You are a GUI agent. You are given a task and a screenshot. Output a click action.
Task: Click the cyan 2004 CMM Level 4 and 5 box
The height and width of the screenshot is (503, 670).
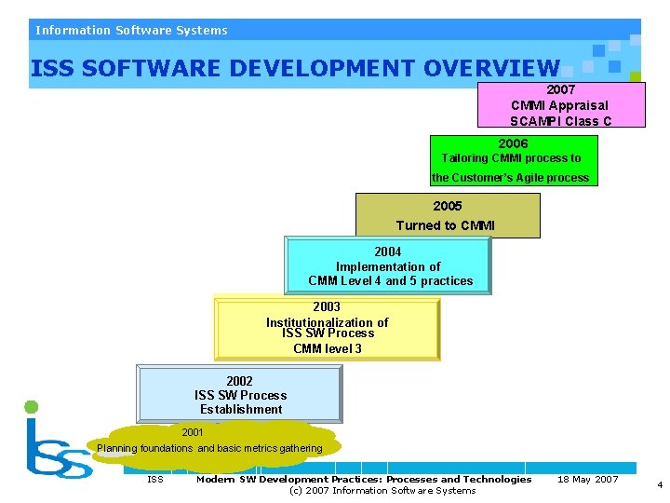[388, 265]
